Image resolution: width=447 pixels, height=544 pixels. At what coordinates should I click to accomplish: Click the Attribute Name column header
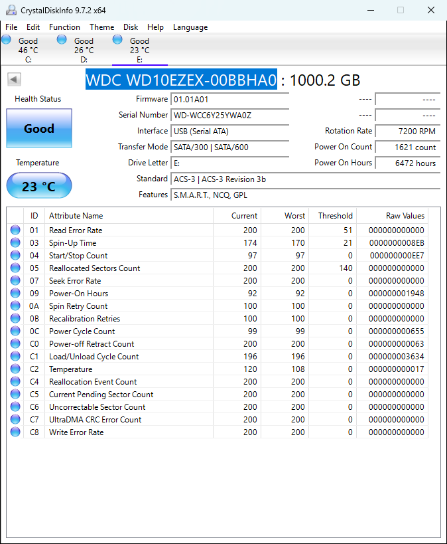pos(129,216)
